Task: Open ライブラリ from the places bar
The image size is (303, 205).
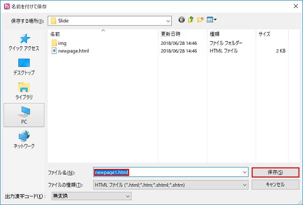Action: click(24, 91)
